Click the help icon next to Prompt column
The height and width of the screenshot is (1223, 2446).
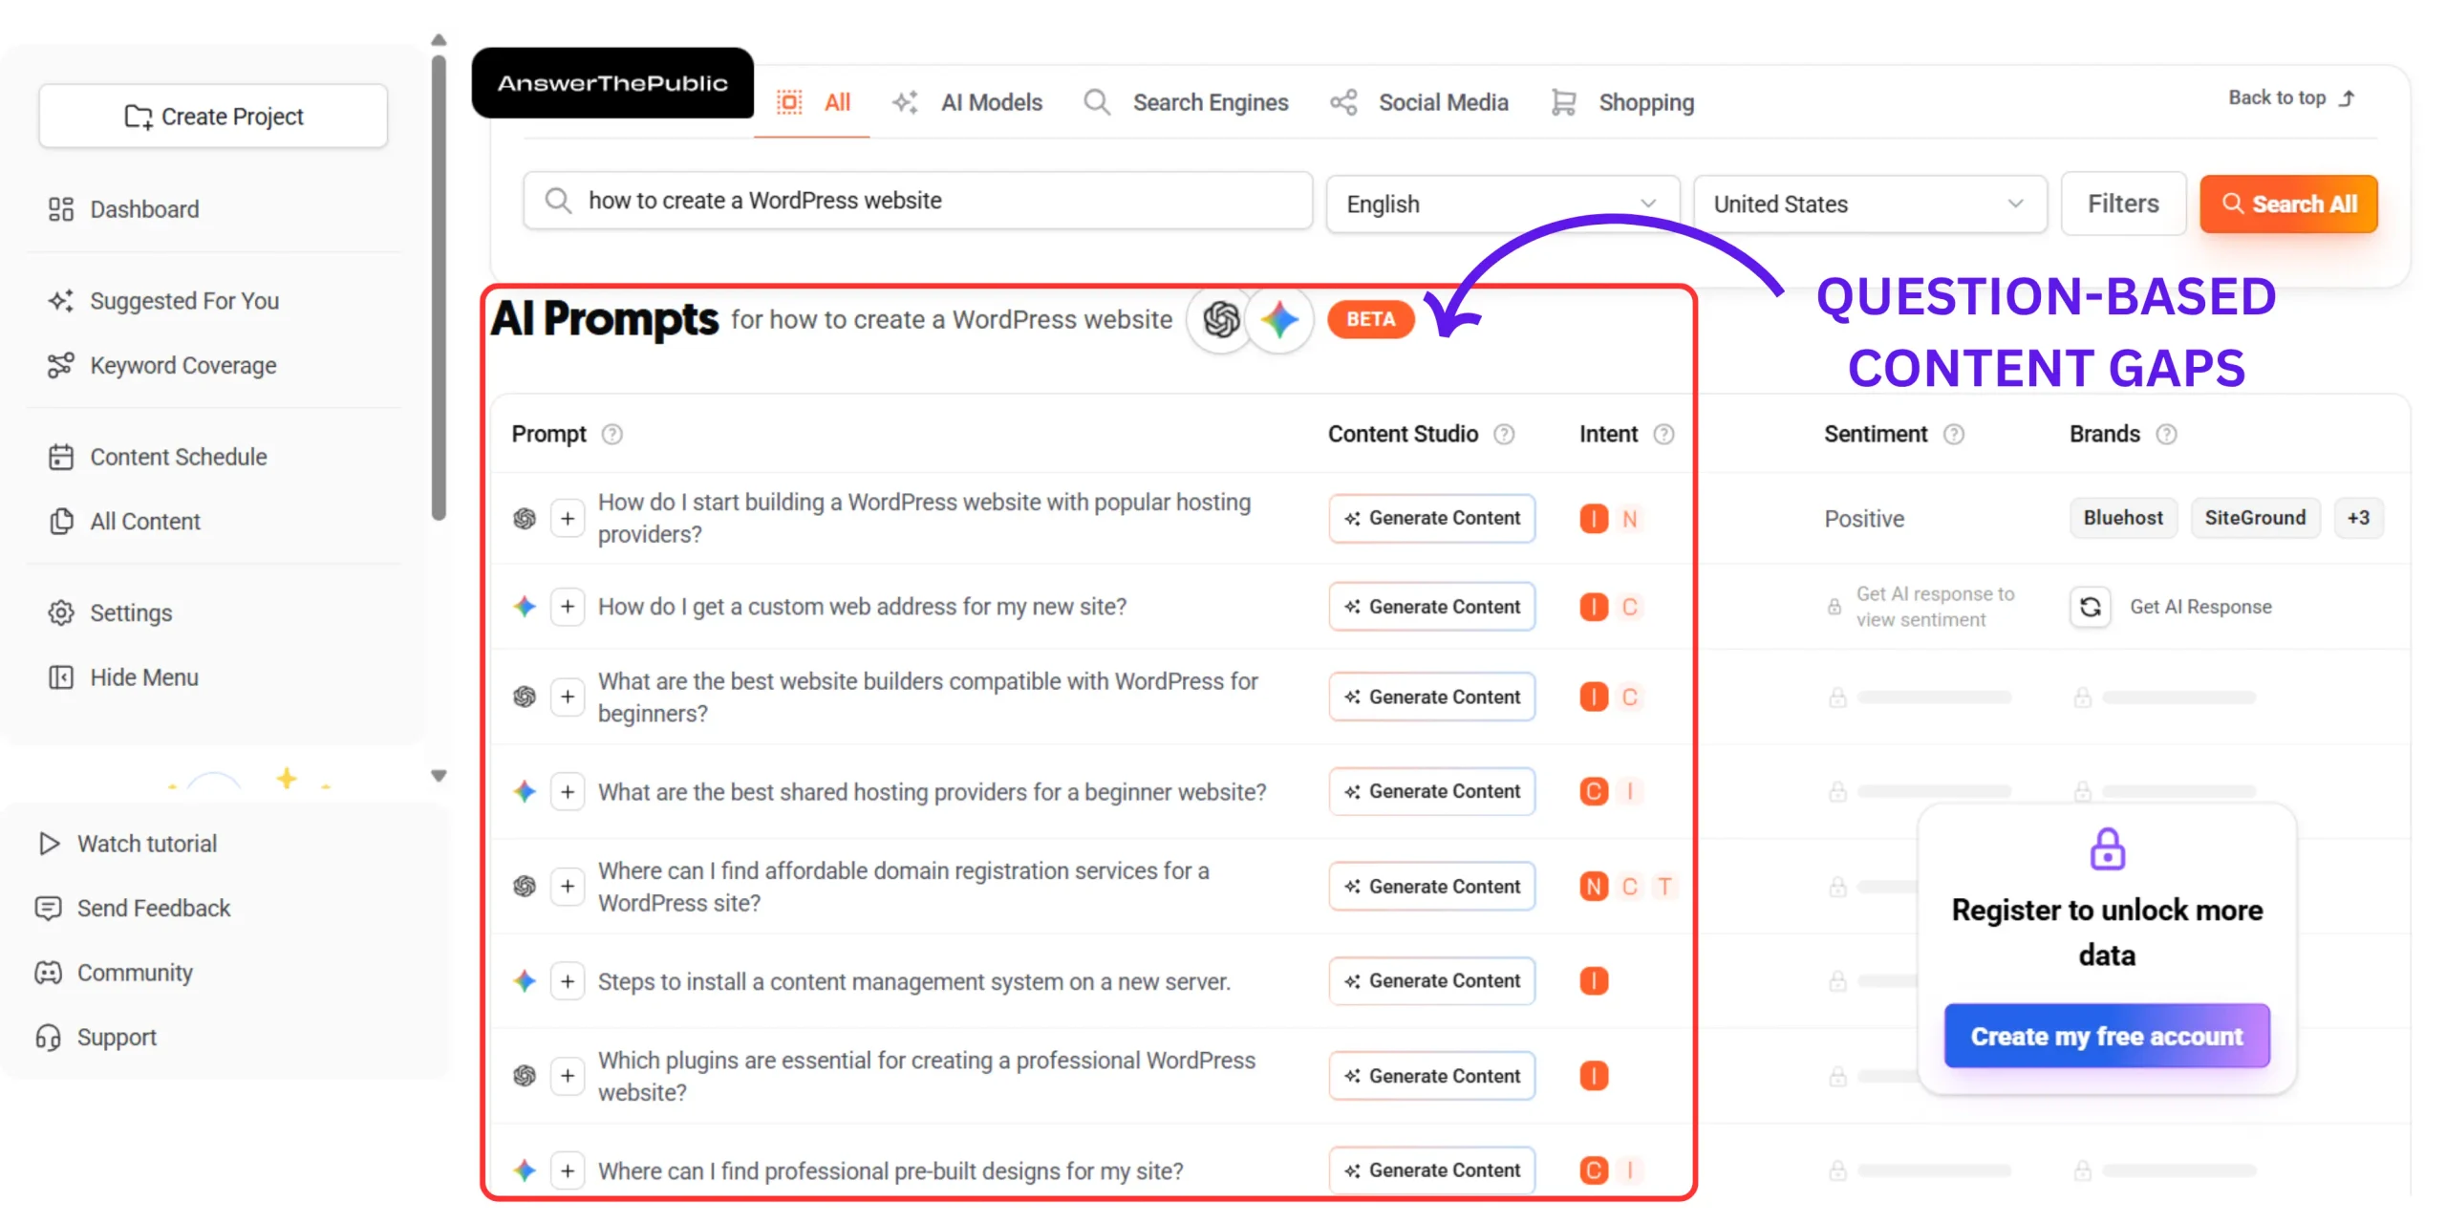(611, 435)
